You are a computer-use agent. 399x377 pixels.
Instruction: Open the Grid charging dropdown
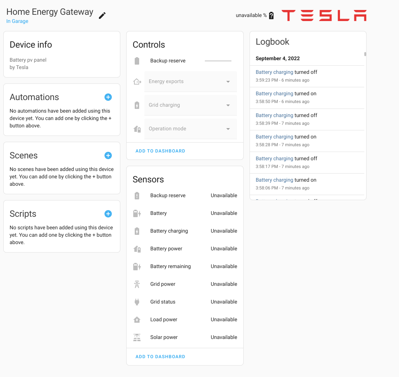tap(190, 105)
